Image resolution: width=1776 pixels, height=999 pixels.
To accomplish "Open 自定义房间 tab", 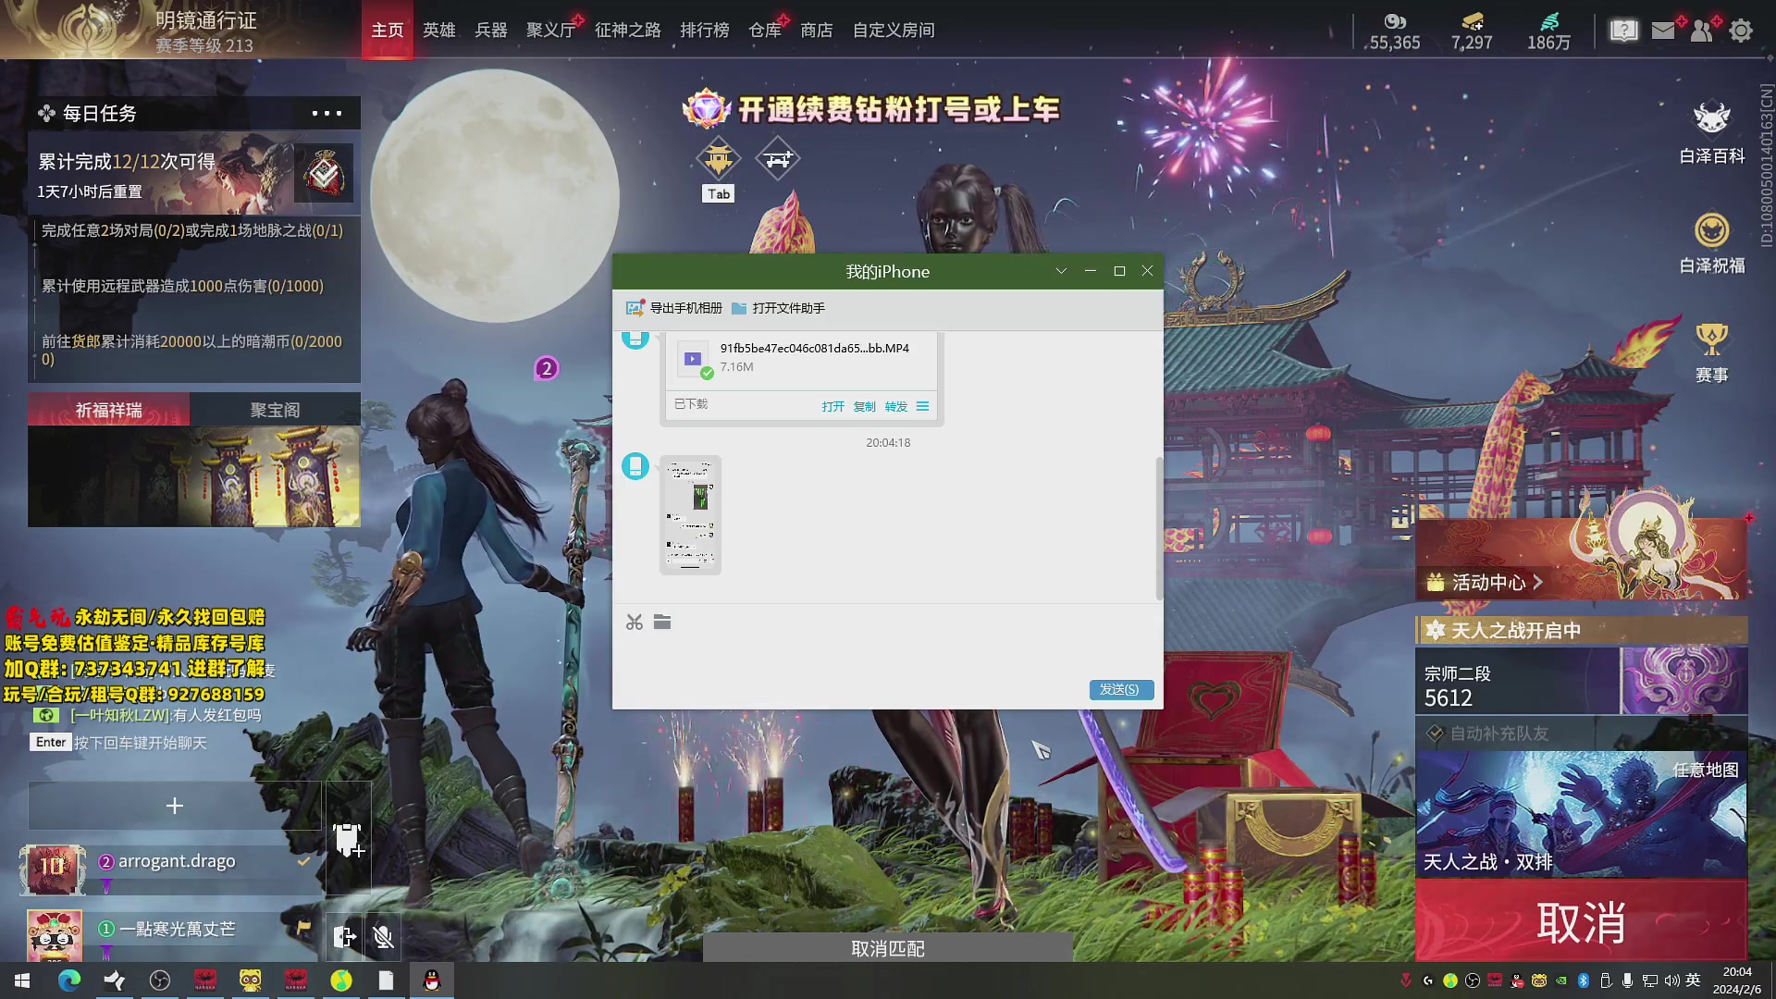I will click(894, 31).
